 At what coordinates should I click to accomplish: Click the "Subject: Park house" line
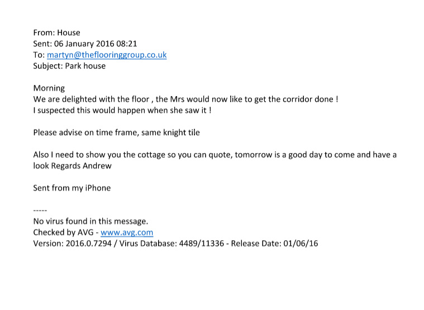click(69, 66)
